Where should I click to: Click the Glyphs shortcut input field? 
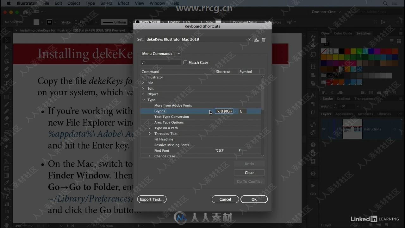click(x=224, y=111)
